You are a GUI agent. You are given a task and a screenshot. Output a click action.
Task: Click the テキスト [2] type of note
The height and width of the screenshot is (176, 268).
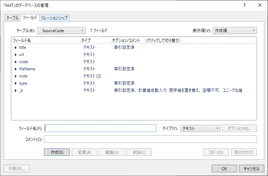[x=92, y=76]
